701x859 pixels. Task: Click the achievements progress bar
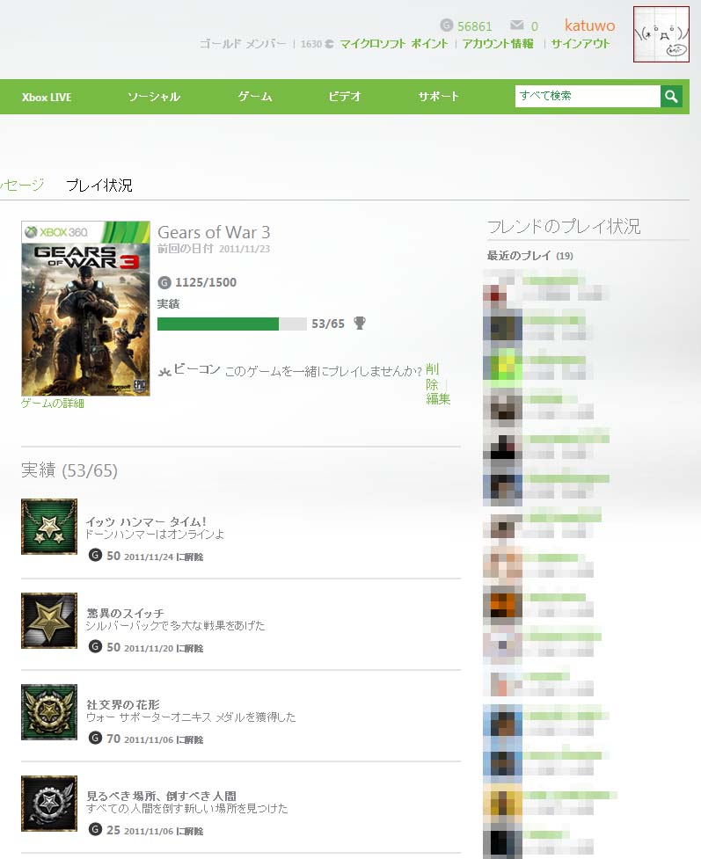pos(232,324)
